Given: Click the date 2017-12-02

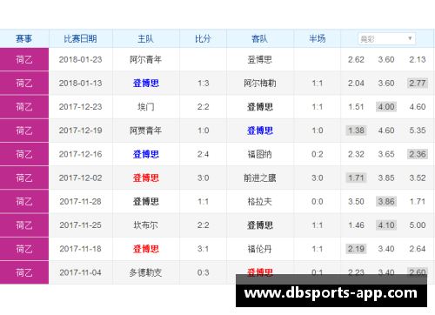Looking at the screenshot, I should pos(80,178).
